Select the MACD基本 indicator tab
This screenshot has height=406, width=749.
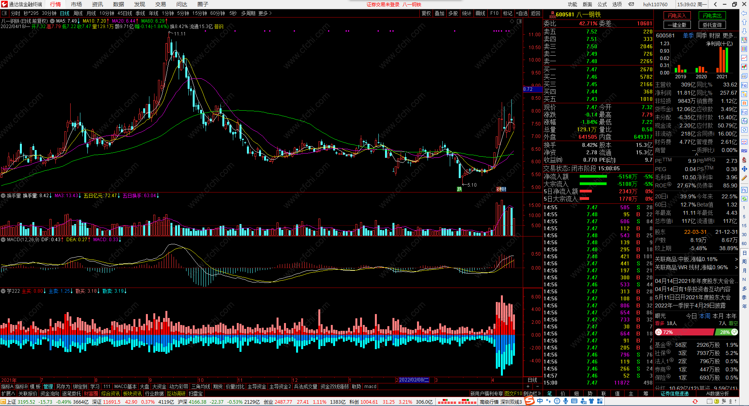tap(125, 387)
